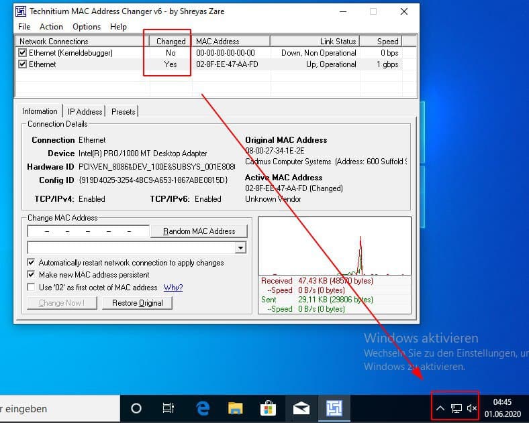Toggle 'Make new MAC address persistent' checkbox
Image resolution: width=529 pixels, height=423 pixels.
[x=32, y=275]
